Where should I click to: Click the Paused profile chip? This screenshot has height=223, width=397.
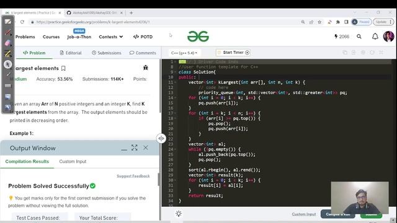362,22
